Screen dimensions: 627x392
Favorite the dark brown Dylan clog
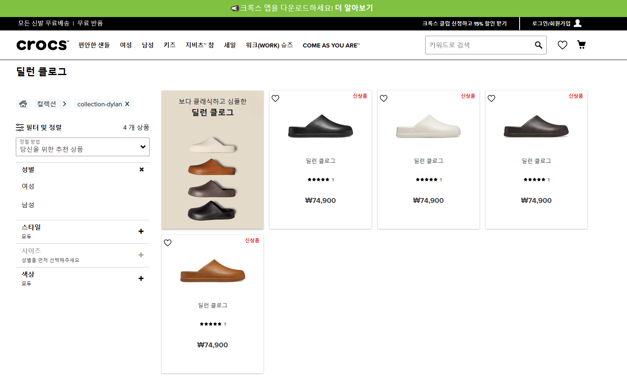[491, 98]
